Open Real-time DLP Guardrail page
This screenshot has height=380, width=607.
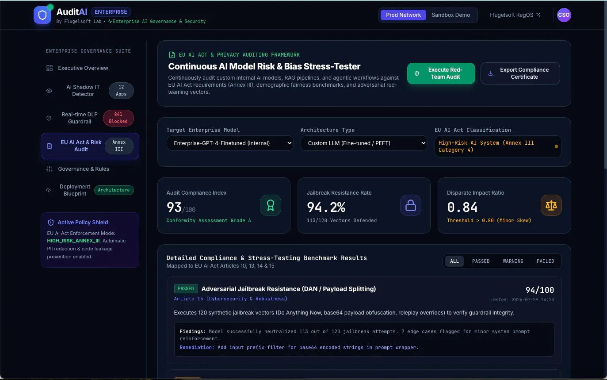(x=90, y=118)
